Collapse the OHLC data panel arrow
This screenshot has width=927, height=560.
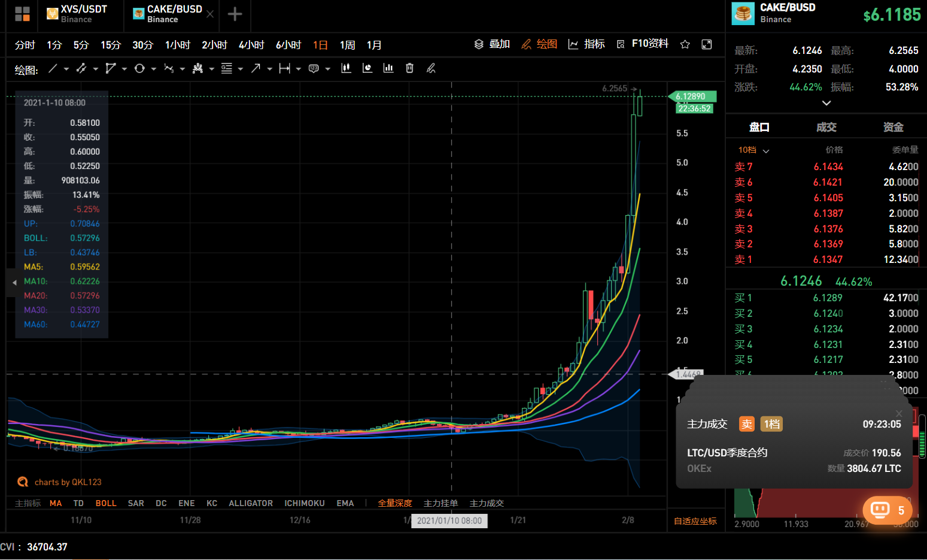tap(14, 282)
